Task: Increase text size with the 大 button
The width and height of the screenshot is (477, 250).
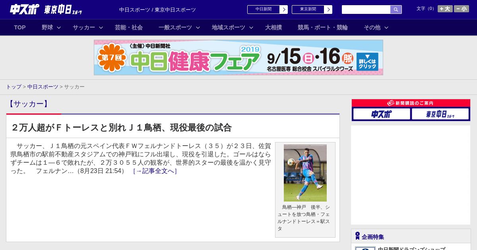Action: click(445, 9)
